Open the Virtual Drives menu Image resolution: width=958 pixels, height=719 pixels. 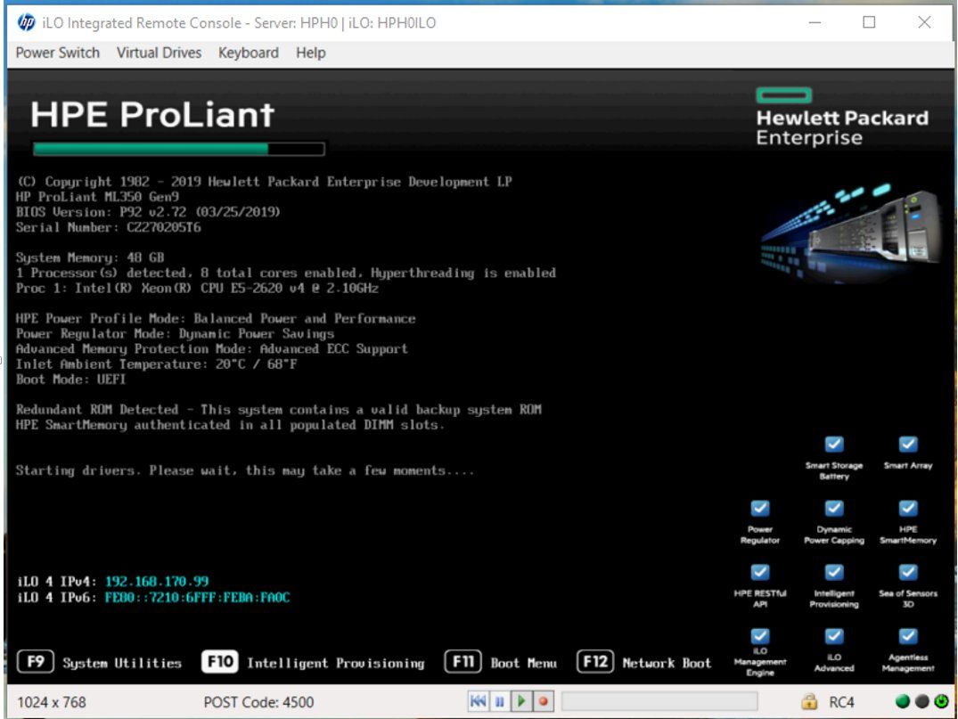click(159, 53)
